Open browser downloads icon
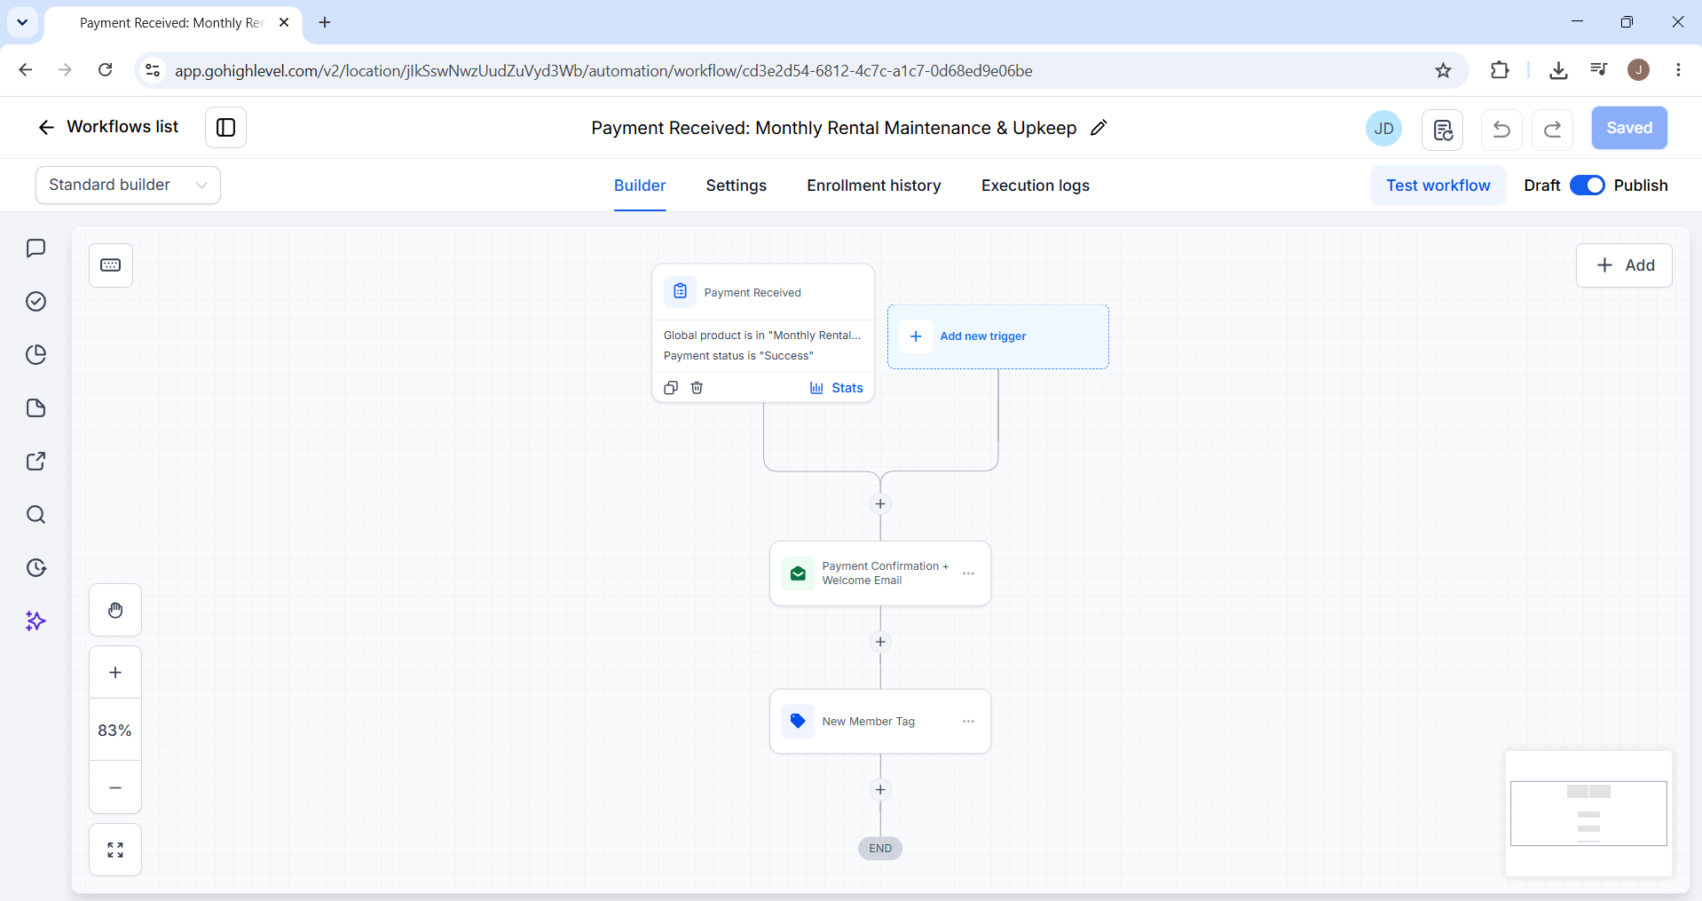This screenshot has width=1702, height=901. [1558, 70]
